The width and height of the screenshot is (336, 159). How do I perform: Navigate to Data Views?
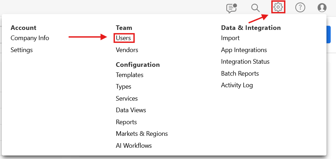coord(131,110)
